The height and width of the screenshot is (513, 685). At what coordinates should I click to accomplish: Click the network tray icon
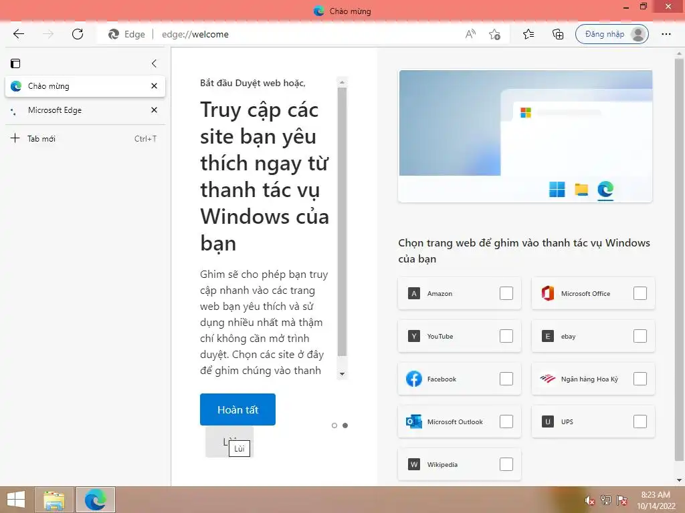coord(606,500)
